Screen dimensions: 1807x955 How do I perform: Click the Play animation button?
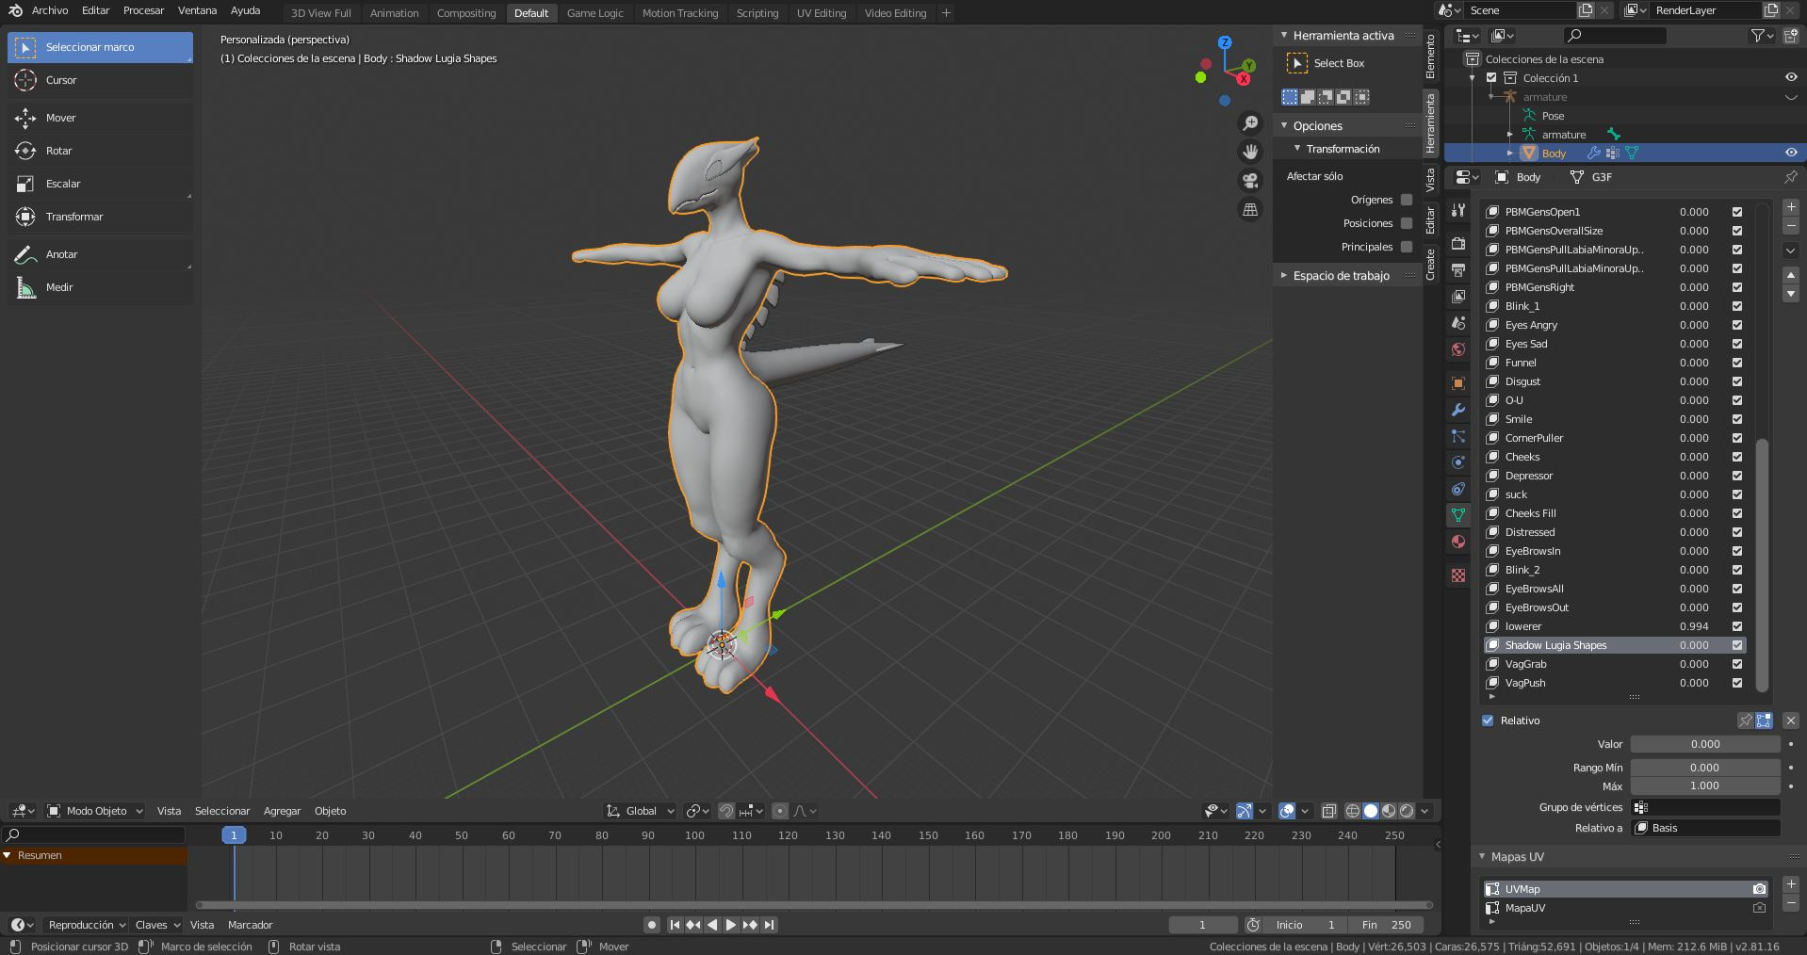(731, 925)
